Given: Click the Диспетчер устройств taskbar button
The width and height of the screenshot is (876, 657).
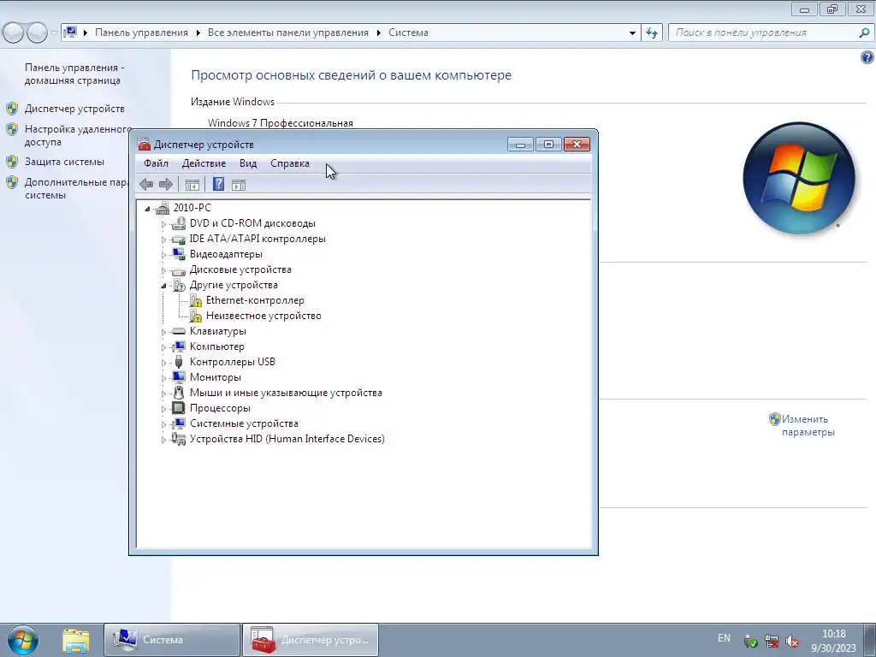Looking at the screenshot, I should pyautogui.click(x=311, y=640).
